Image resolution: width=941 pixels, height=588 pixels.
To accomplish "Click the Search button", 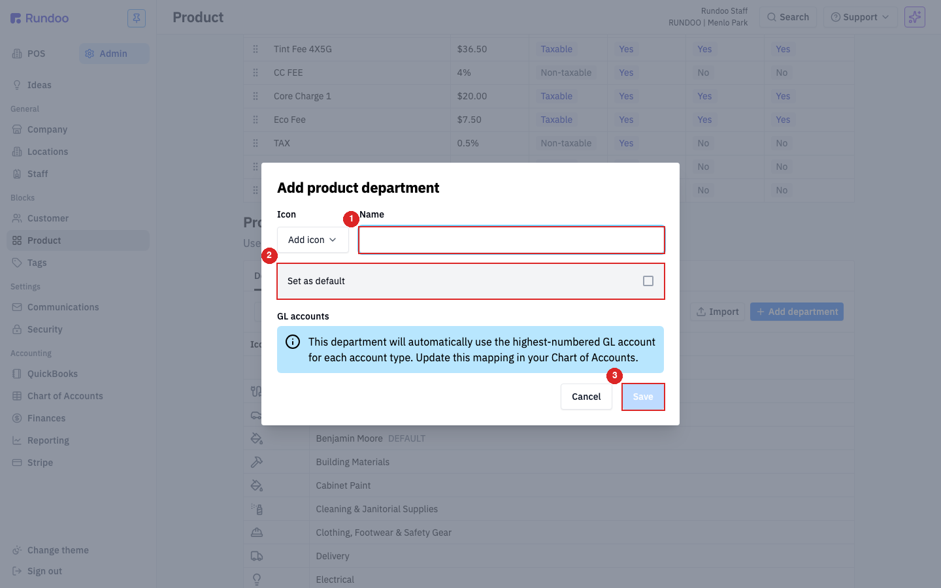I will point(788,17).
